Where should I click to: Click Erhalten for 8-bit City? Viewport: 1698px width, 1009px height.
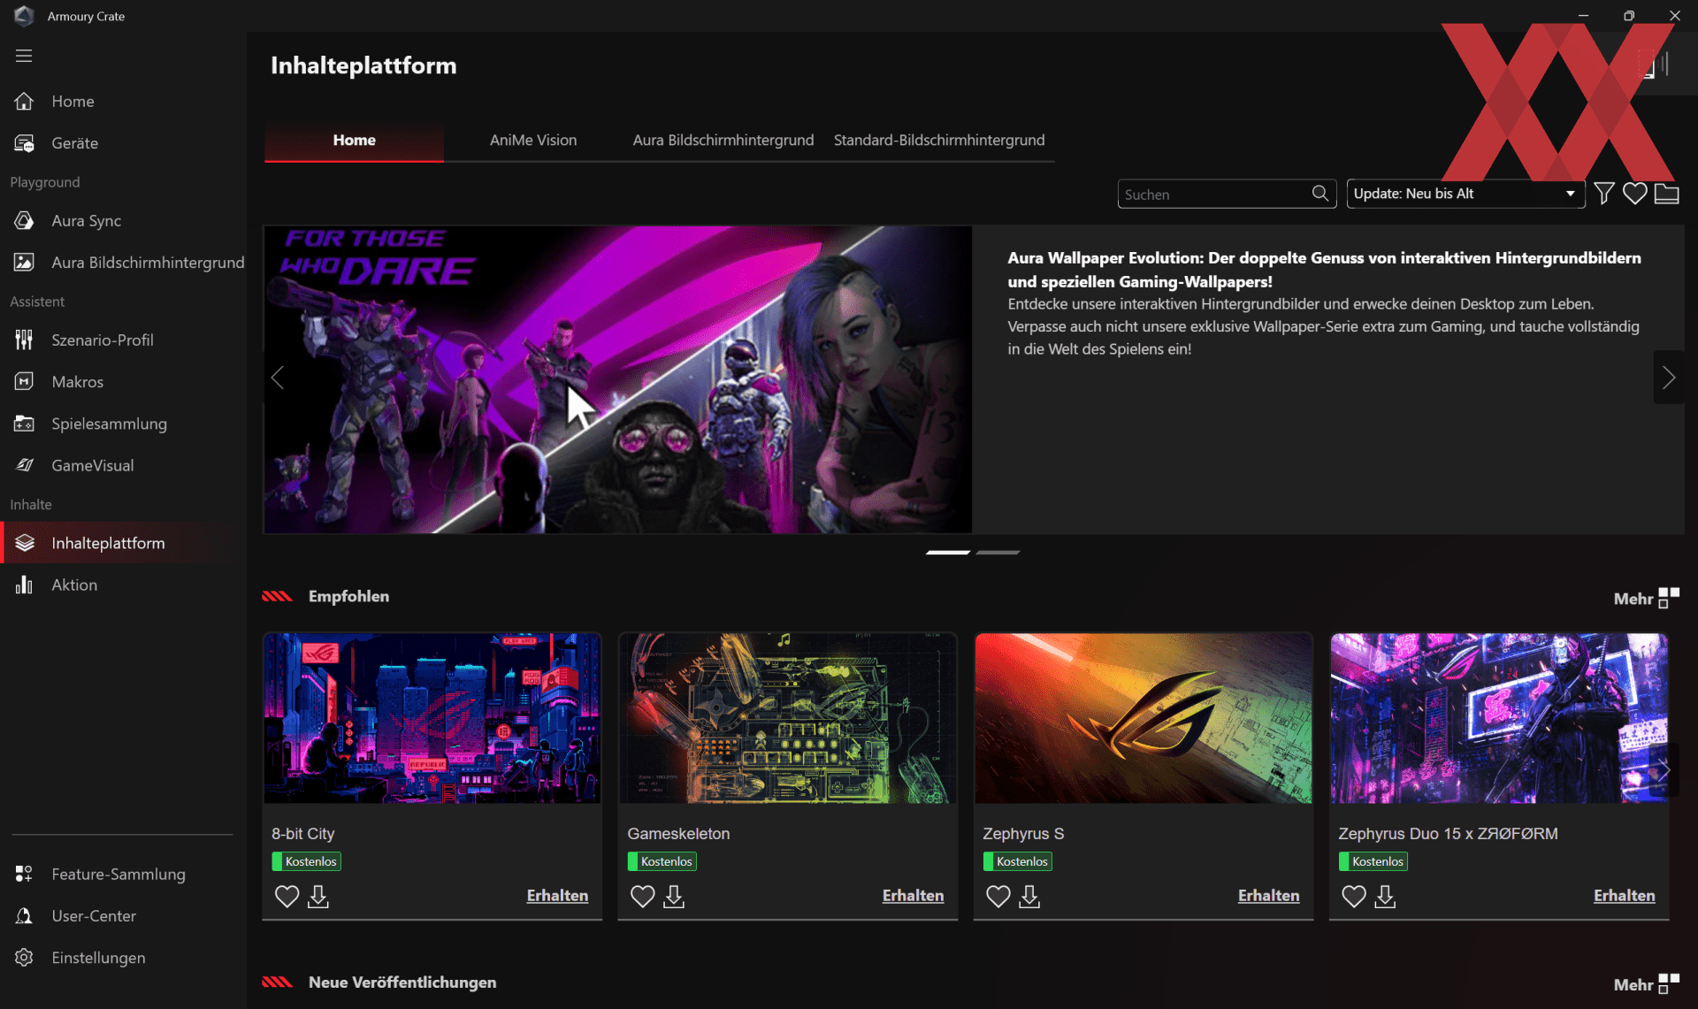coord(557,896)
